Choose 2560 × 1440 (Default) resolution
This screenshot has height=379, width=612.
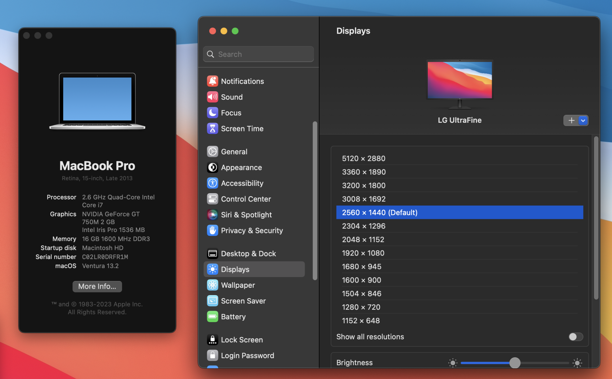[x=460, y=212]
